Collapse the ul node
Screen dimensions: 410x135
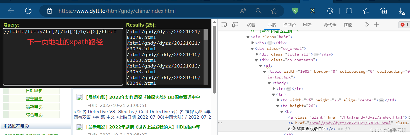pyautogui.click(x=261, y=66)
